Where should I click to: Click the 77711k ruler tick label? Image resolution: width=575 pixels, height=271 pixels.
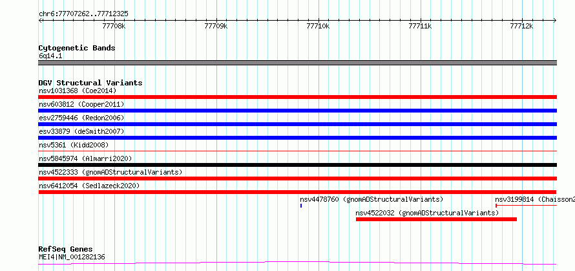pos(420,27)
